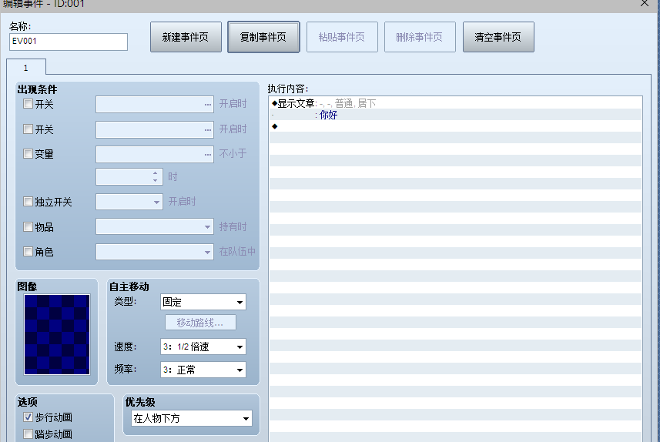Open the 移动路线... button
The width and height of the screenshot is (660, 442).
tap(200, 323)
